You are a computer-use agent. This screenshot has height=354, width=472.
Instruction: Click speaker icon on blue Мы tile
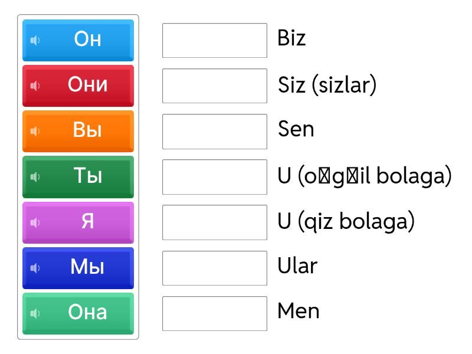tap(35, 268)
